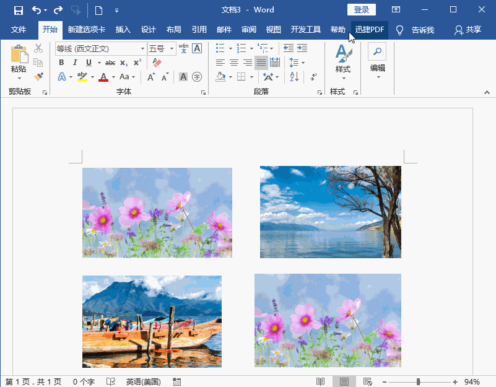Align text to the right
This screenshot has height=387, width=496.
(x=248, y=63)
